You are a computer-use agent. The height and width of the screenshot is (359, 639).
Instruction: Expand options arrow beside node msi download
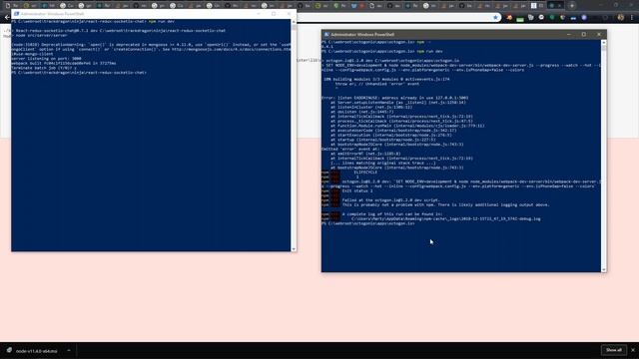(x=69, y=350)
